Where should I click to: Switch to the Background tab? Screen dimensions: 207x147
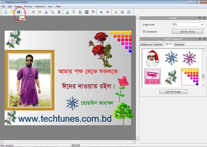click(147, 44)
